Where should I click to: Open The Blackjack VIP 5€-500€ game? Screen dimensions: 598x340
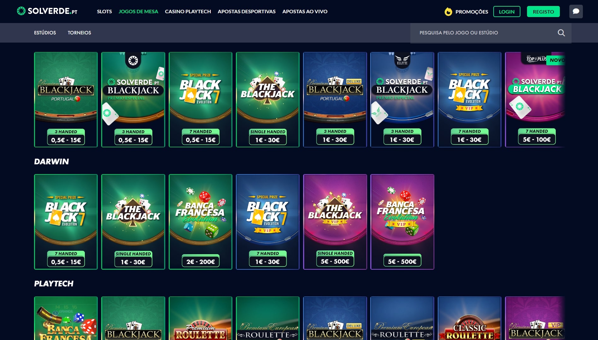point(335,222)
